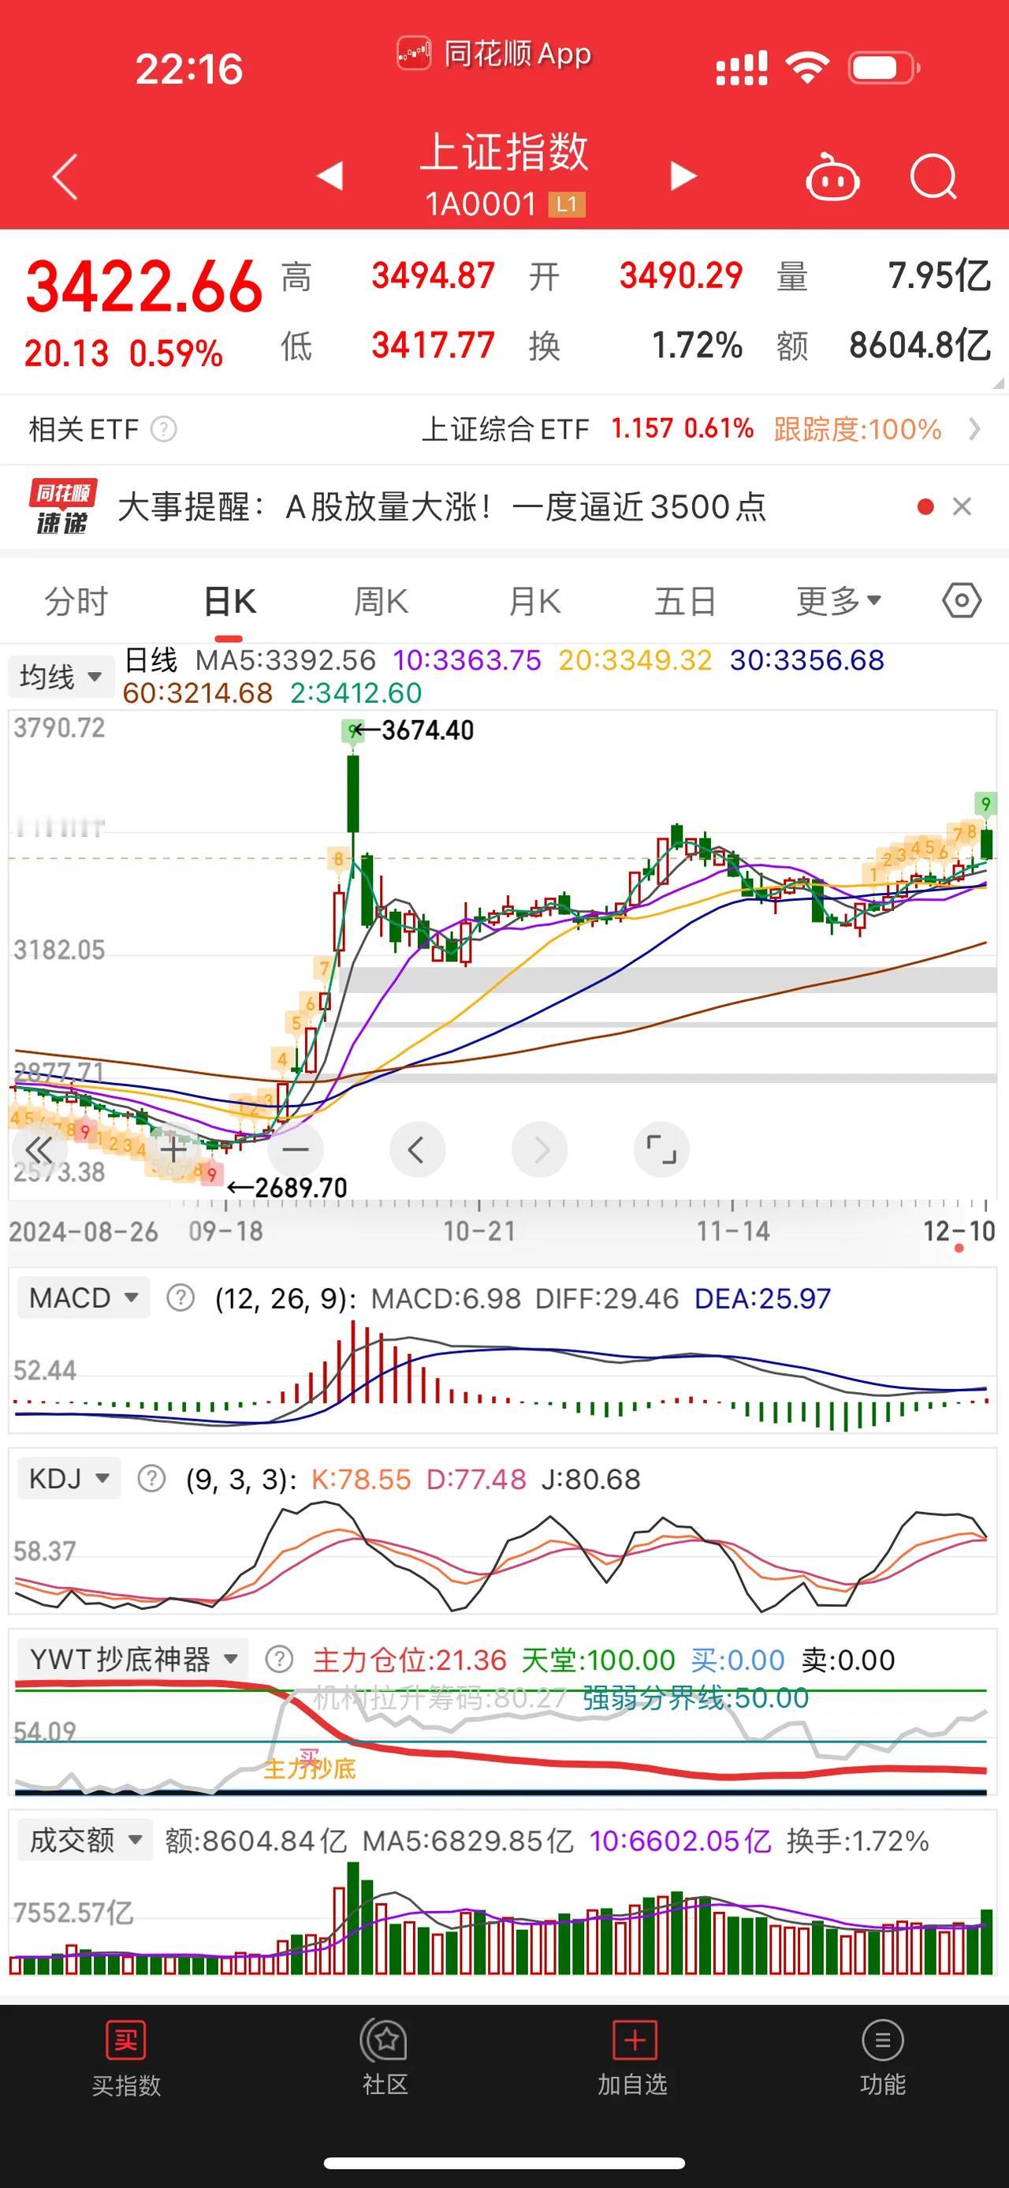Open the 成交额 indicator dropdown

click(85, 1841)
